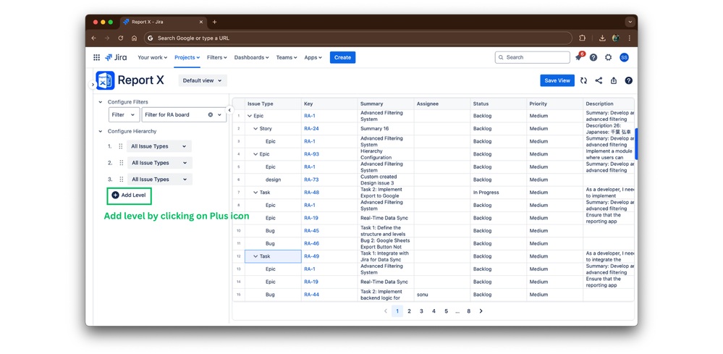Click the browser reload icon

click(120, 38)
